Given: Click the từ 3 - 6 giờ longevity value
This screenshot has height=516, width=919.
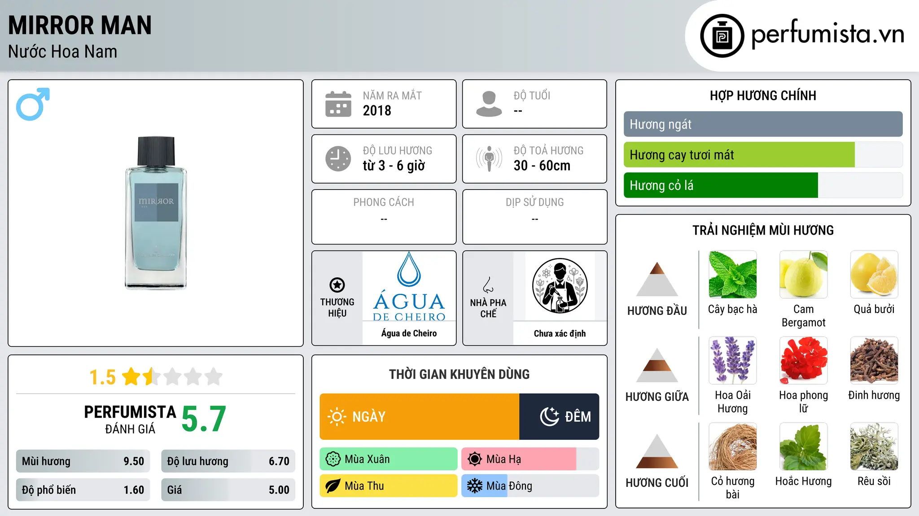Looking at the screenshot, I should 394,166.
